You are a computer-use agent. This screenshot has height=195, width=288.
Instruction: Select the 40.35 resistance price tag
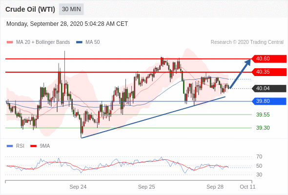(269, 72)
